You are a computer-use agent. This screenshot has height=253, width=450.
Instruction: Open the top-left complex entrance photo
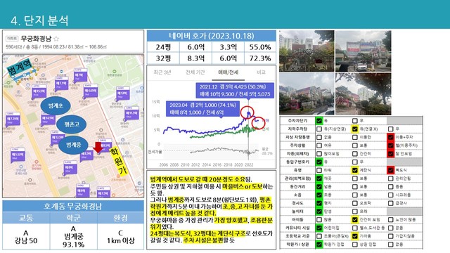pyautogui.click(x=307, y=51)
